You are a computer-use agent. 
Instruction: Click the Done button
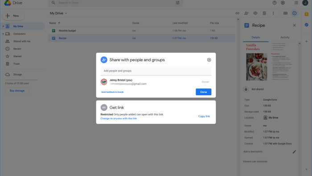pyautogui.click(x=203, y=92)
